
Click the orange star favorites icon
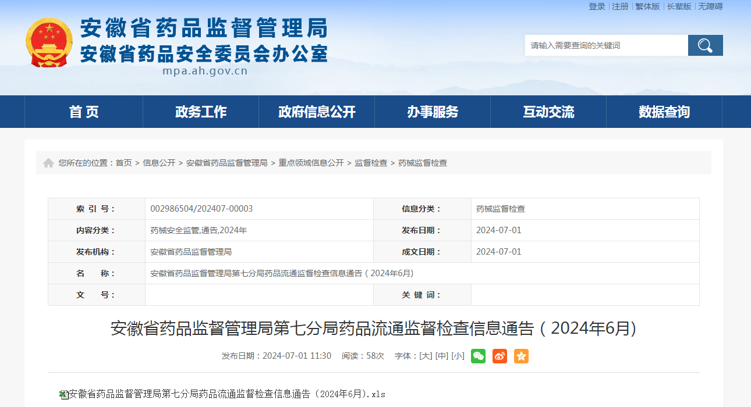[521, 356]
